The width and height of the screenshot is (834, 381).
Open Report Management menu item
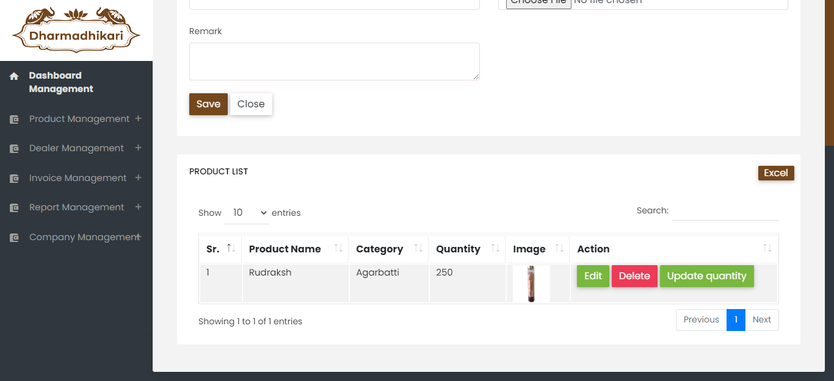click(76, 207)
